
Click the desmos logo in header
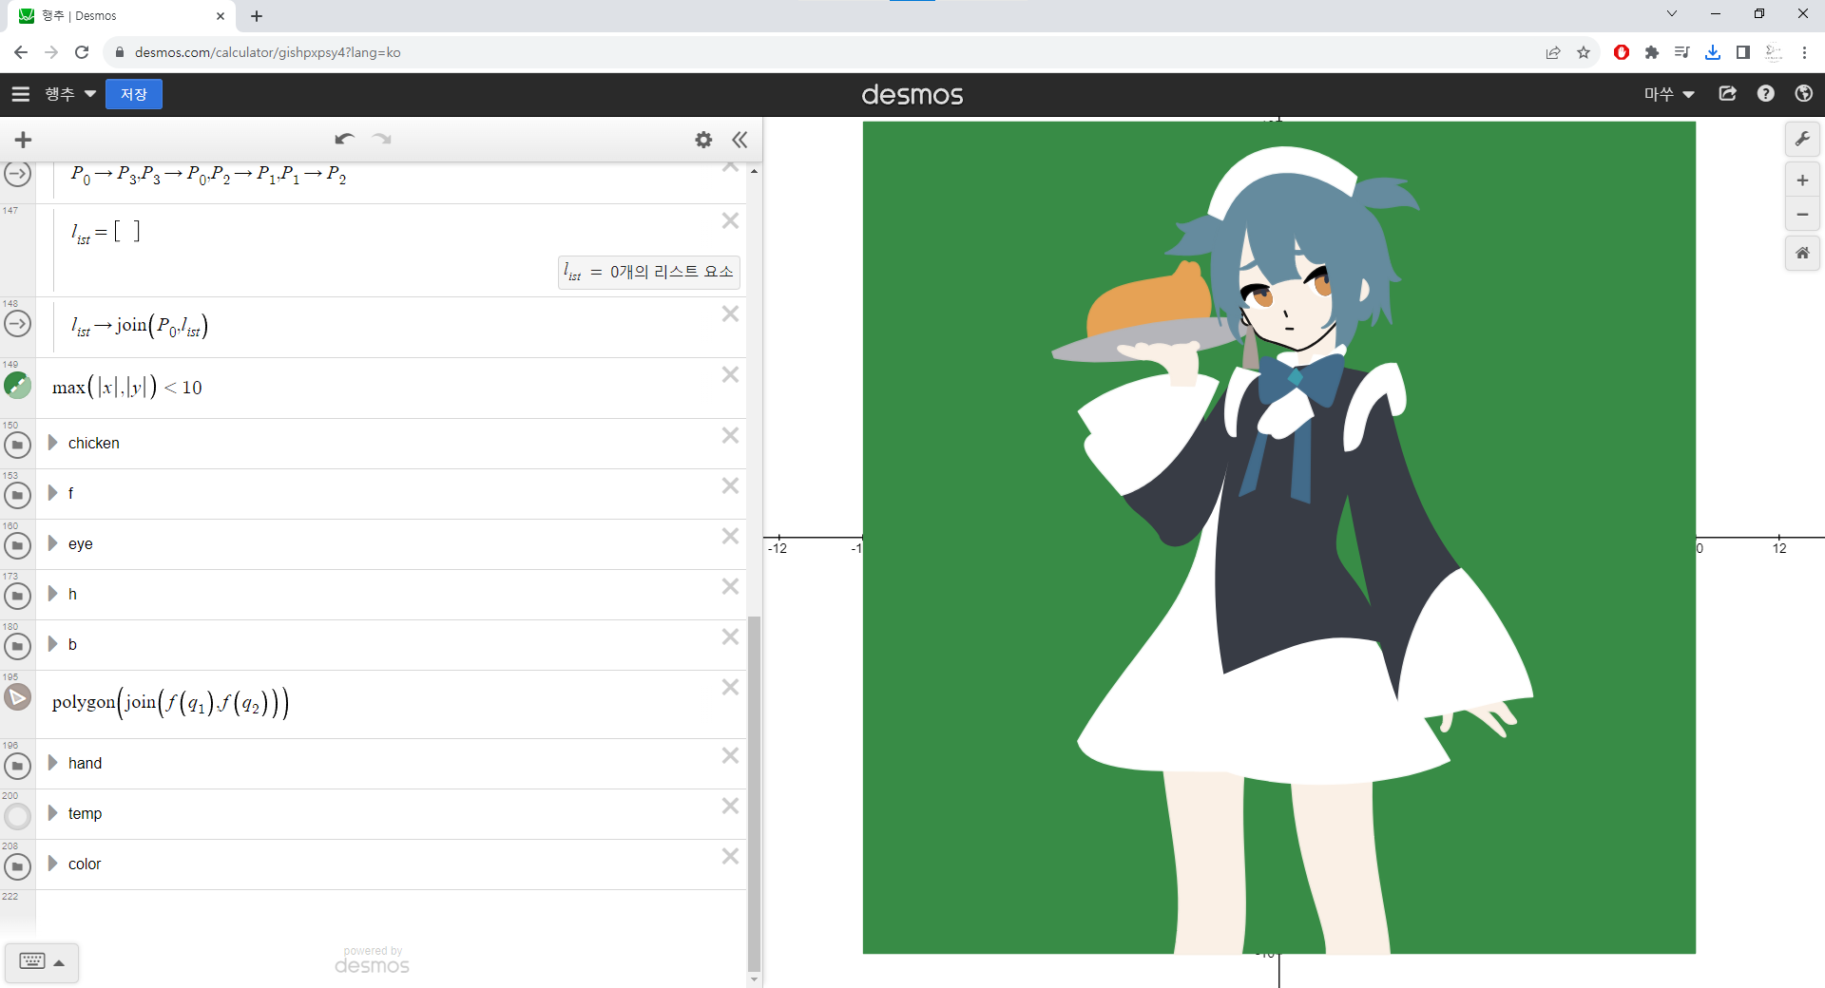(x=912, y=95)
